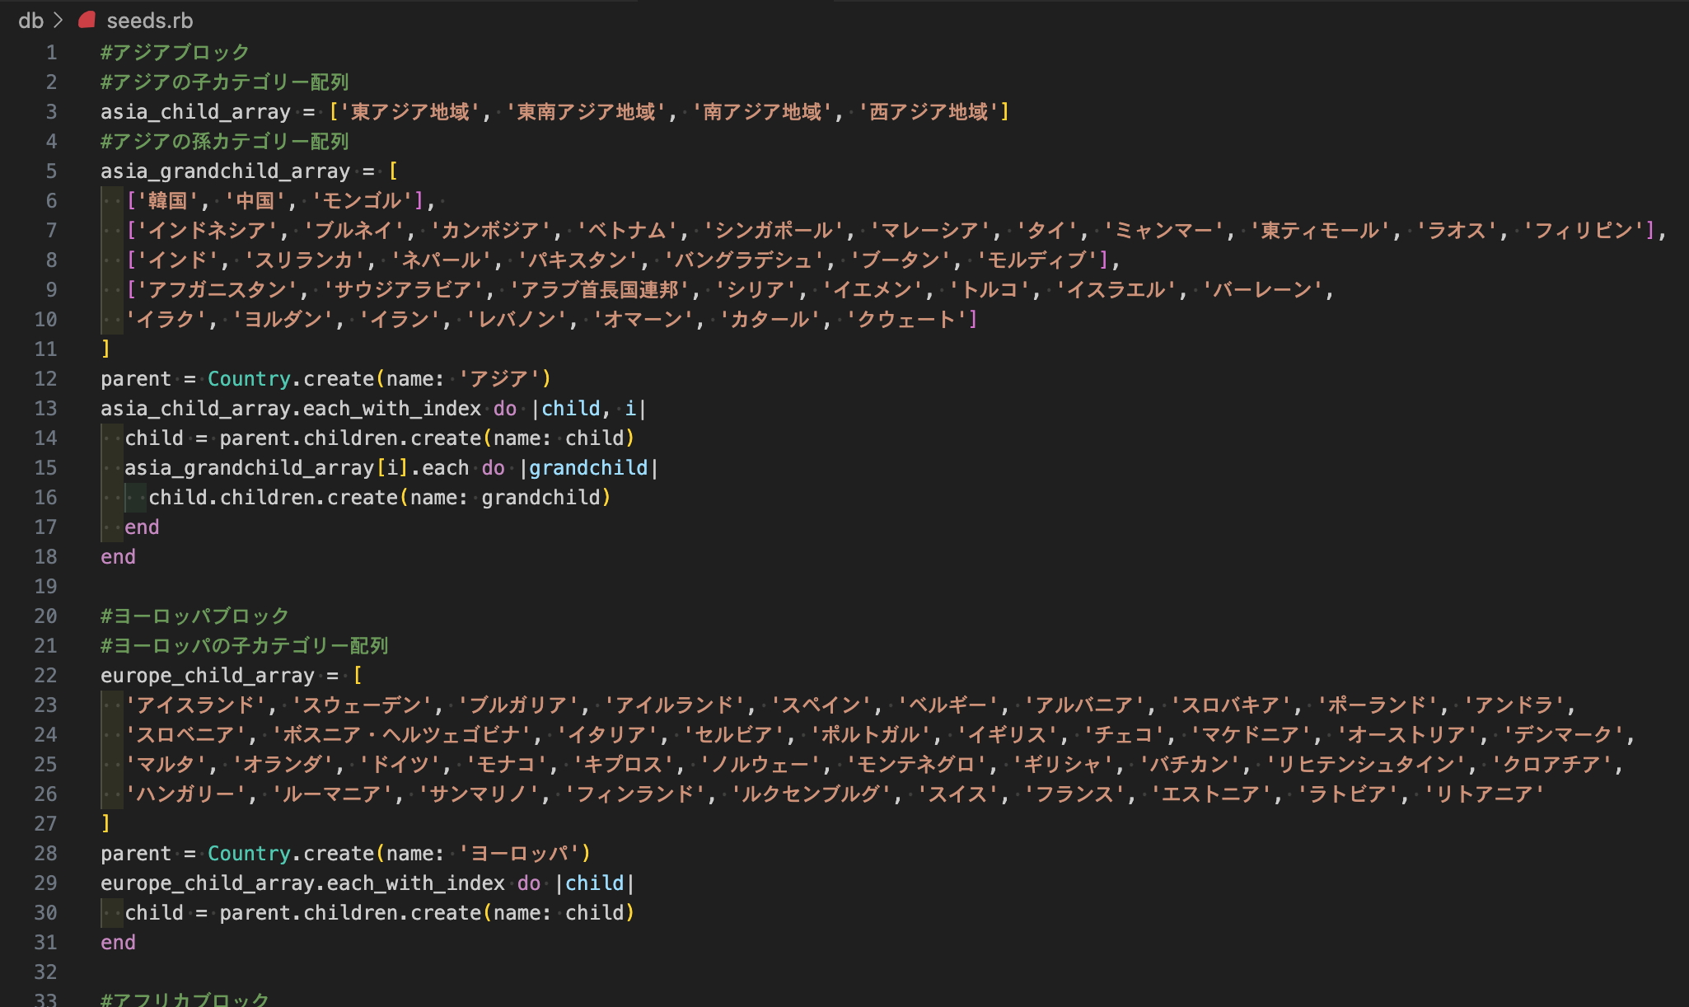Click the comment '#アジアの子カテゴリー配列'
This screenshot has width=1689, height=1007.
click(225, 82)
